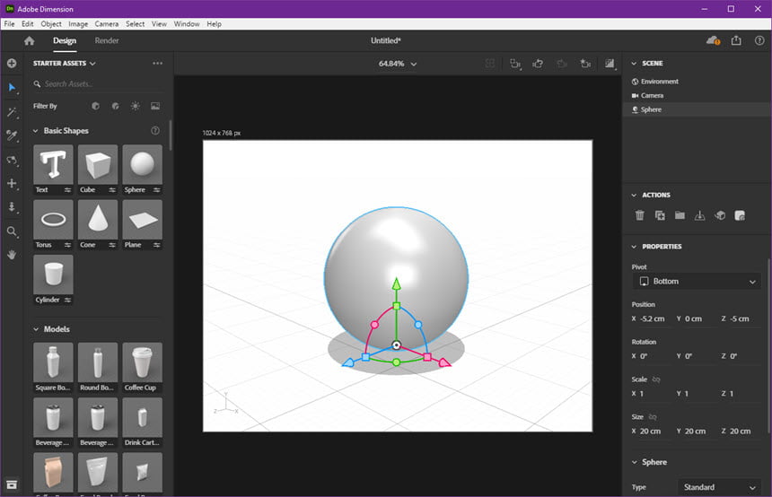Click the Duplicate action icon
This screenshot has width=772, height=497.
pos(660,215)
